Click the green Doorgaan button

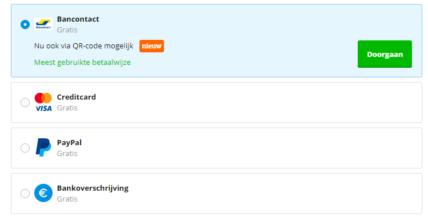coord(385,54)
